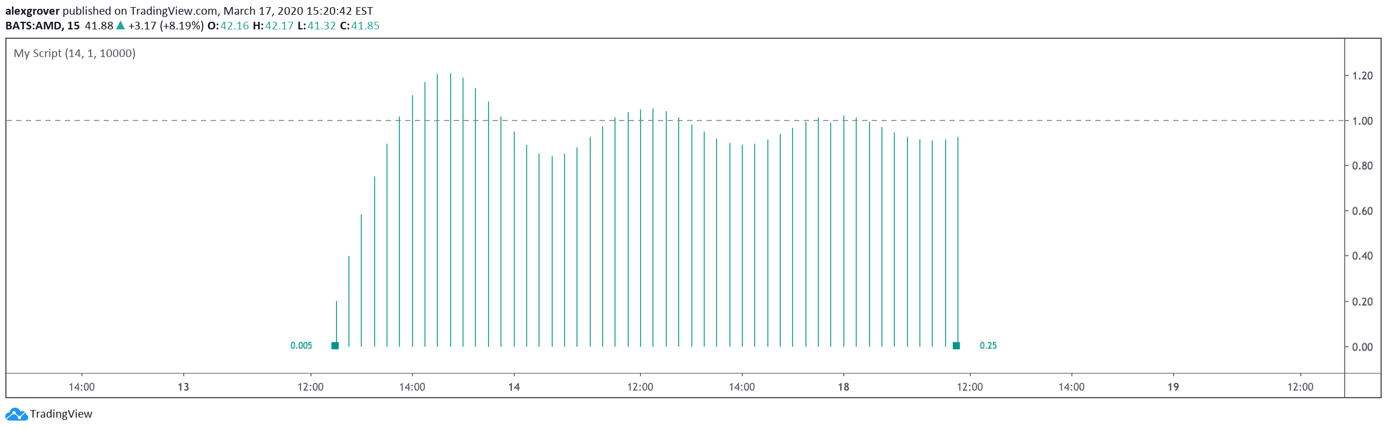Image resolution: width=1387 pixels, height=430 pixels.
Task: Click the date 14 on time axis
Action: click(x=514, y=387)
